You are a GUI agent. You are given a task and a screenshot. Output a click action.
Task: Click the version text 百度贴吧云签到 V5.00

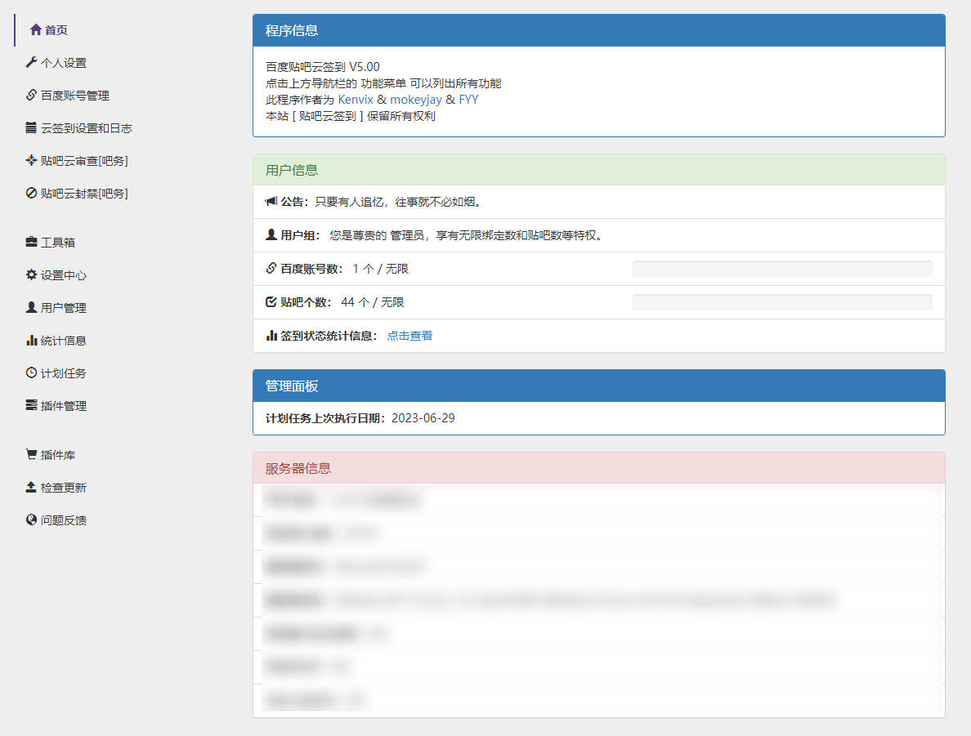(323, 67)
